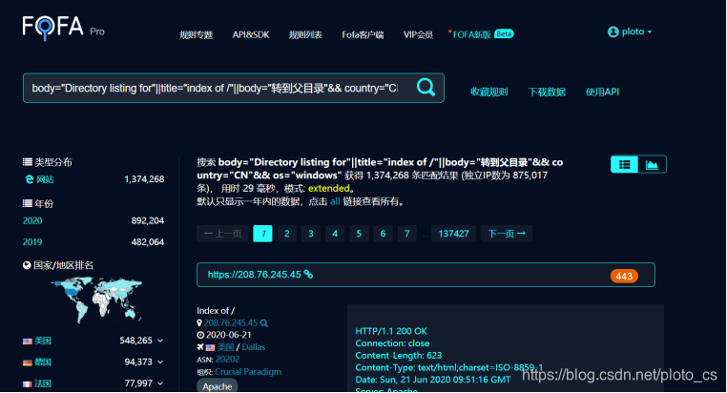Click the ASN 20202 link

[228, 360]
